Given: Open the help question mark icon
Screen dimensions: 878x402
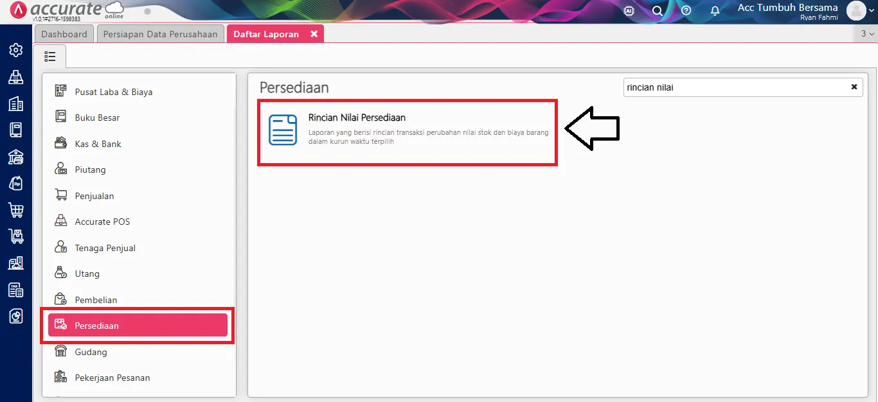Looking at the screenshot, I should pyautogui.click(x=686, y=11).
